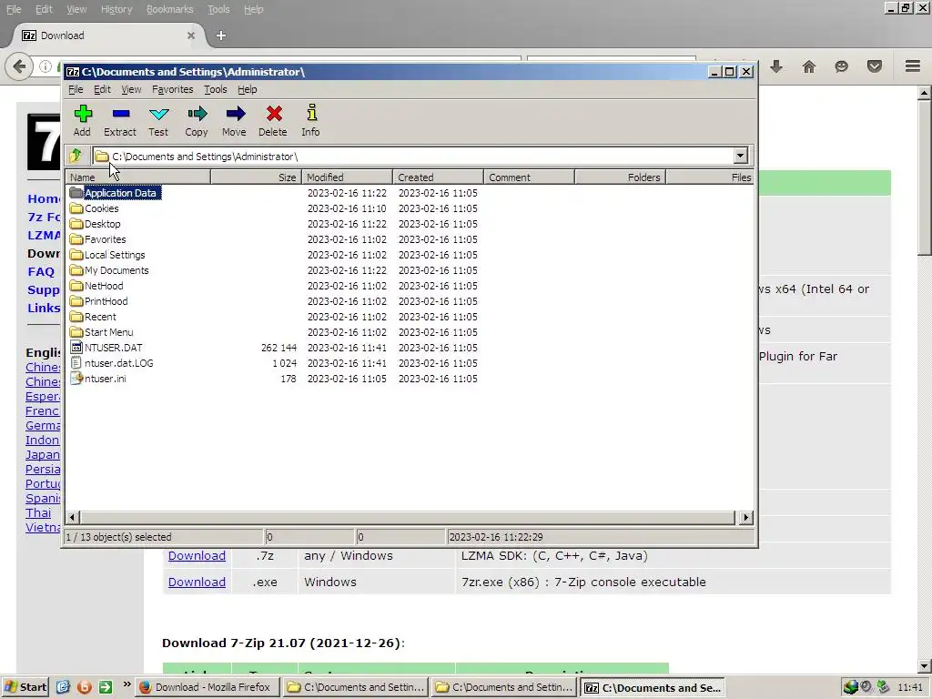The width and height of the screenshot is (932, 699).
Task: Open the address path dropdown in 7-Zip
Action: point(740,156)
